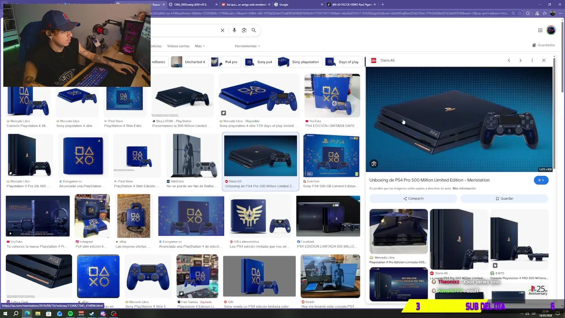The image size is (565, 318).
Task: Switch to the PS2 DE VIDRO tab
Action: coord(351,4)
